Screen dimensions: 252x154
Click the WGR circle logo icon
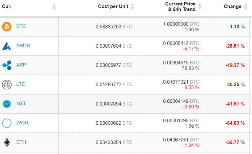pyautogui.click(x=7, y=123)
